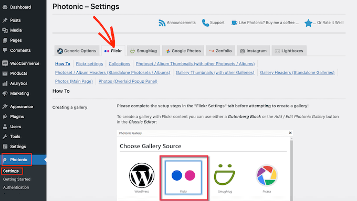Click the coffee cup donation icon

[x=234, y=23]
